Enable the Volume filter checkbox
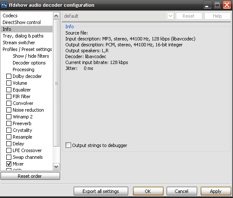 pos(9,83)
